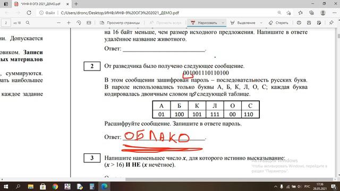Viewport: 340px width, 191px height.
Task: Open the browser Settings and more menu
Action: tap(334, 13)
